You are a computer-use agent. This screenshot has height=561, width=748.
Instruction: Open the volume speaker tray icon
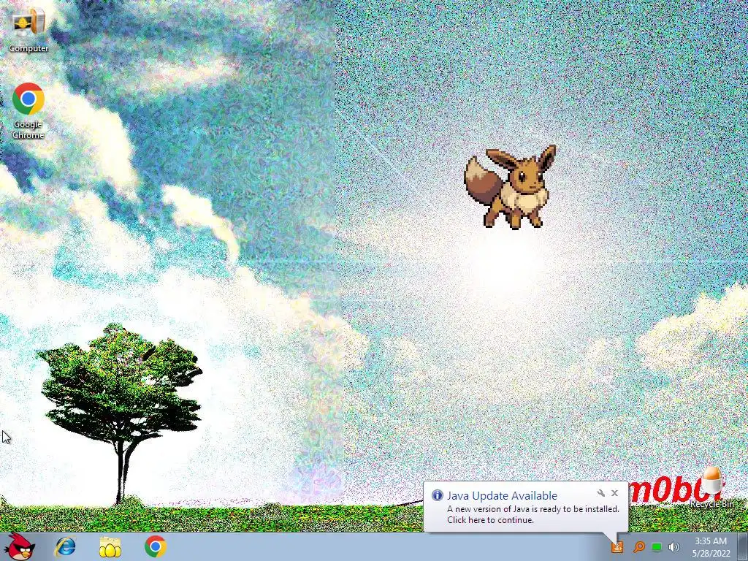point(673,547)
